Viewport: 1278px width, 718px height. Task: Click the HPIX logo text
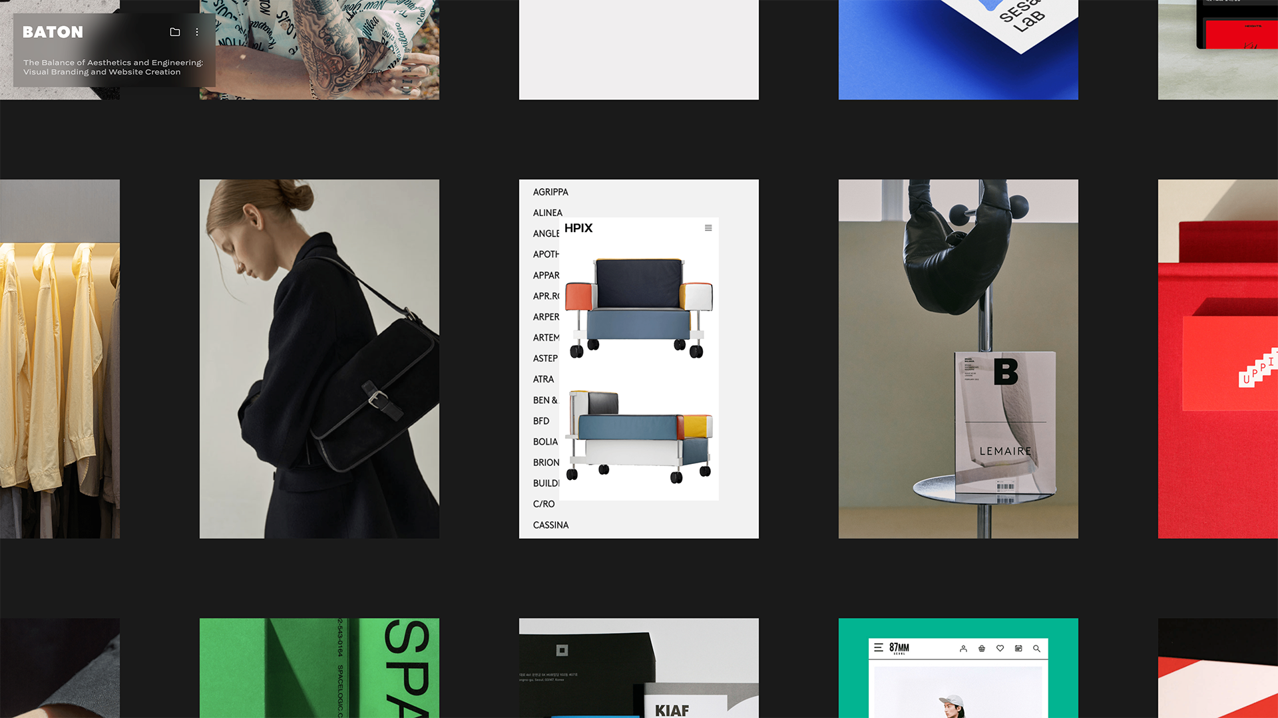click(578, 228)
